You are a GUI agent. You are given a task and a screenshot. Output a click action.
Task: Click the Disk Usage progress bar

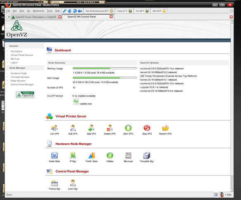[x=105, y=78]
